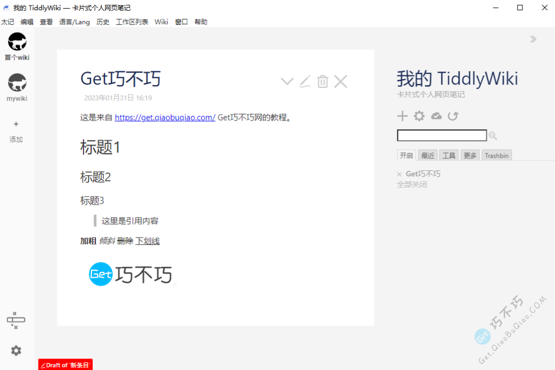Click the date 2023年01月31日 16:19

(118, 98)
